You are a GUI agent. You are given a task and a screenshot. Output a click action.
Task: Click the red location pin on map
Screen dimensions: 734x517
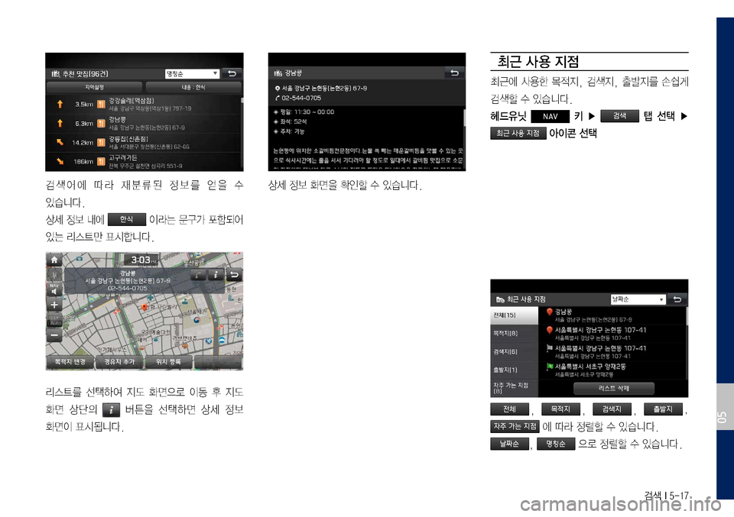point(145,307)
